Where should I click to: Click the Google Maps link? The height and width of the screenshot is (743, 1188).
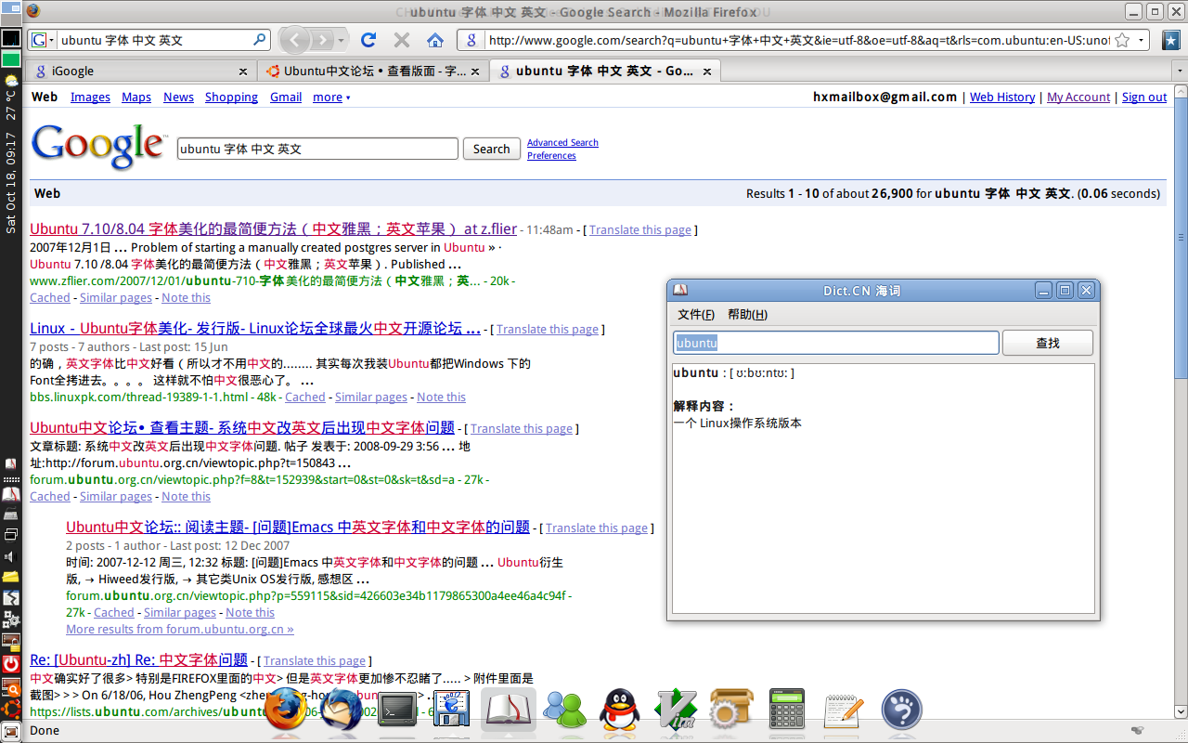(x=136, y=97)
